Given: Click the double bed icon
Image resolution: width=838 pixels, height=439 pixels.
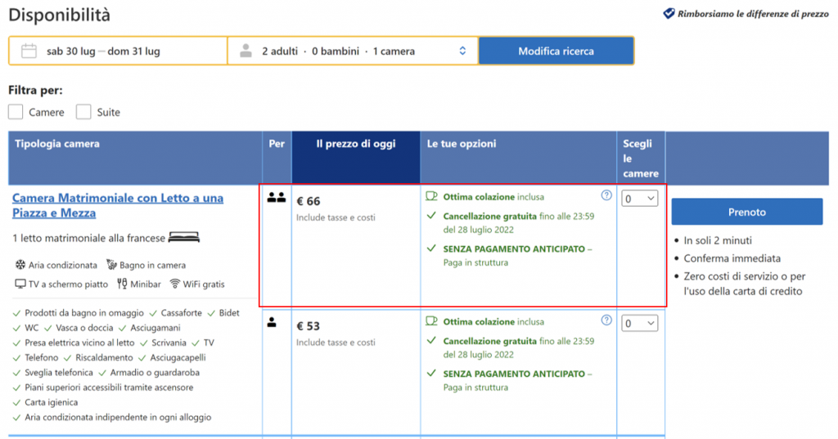Looking at the screenshot, I should pos(184,238).
